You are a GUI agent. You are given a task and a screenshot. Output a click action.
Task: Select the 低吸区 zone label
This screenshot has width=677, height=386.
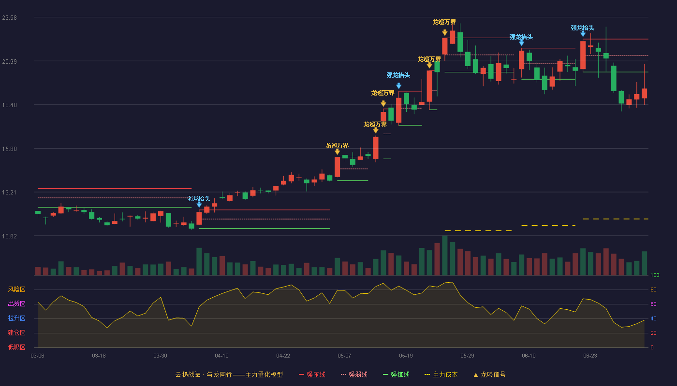pos(16,347)
